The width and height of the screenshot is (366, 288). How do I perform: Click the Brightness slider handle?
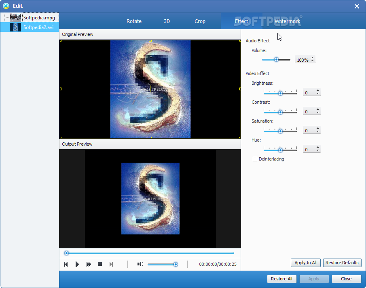(280, 93)
